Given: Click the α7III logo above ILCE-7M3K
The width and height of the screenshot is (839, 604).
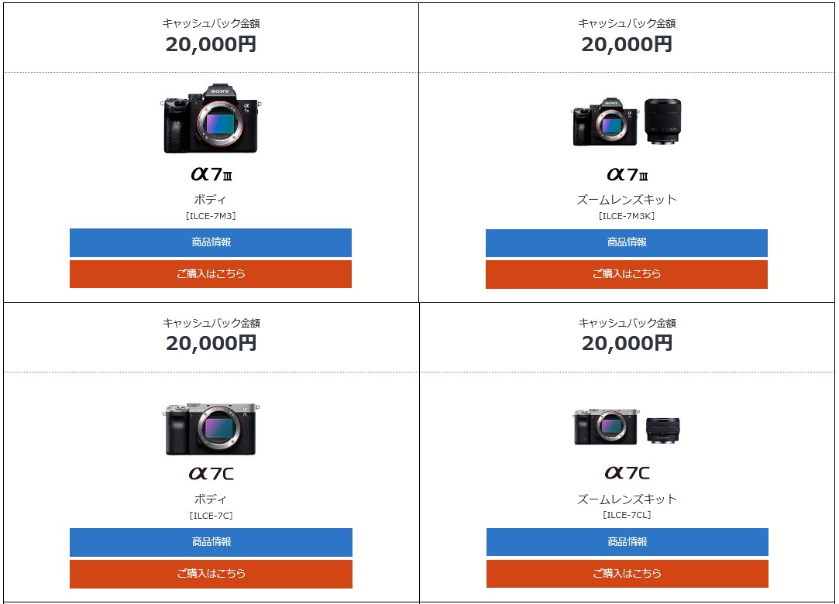Looking at the screenshot, I should (627, 174).
